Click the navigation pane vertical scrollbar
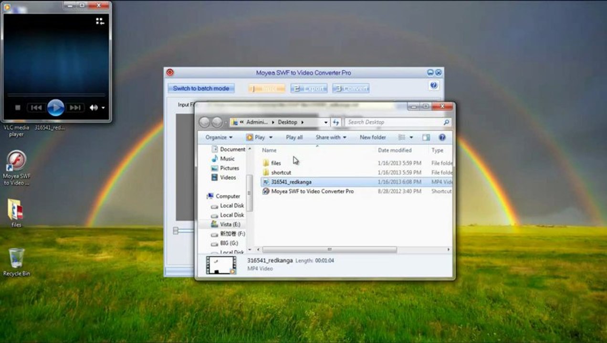Image resolution: width=607 pixels, height=343 pixels. [x=249, y=193]
